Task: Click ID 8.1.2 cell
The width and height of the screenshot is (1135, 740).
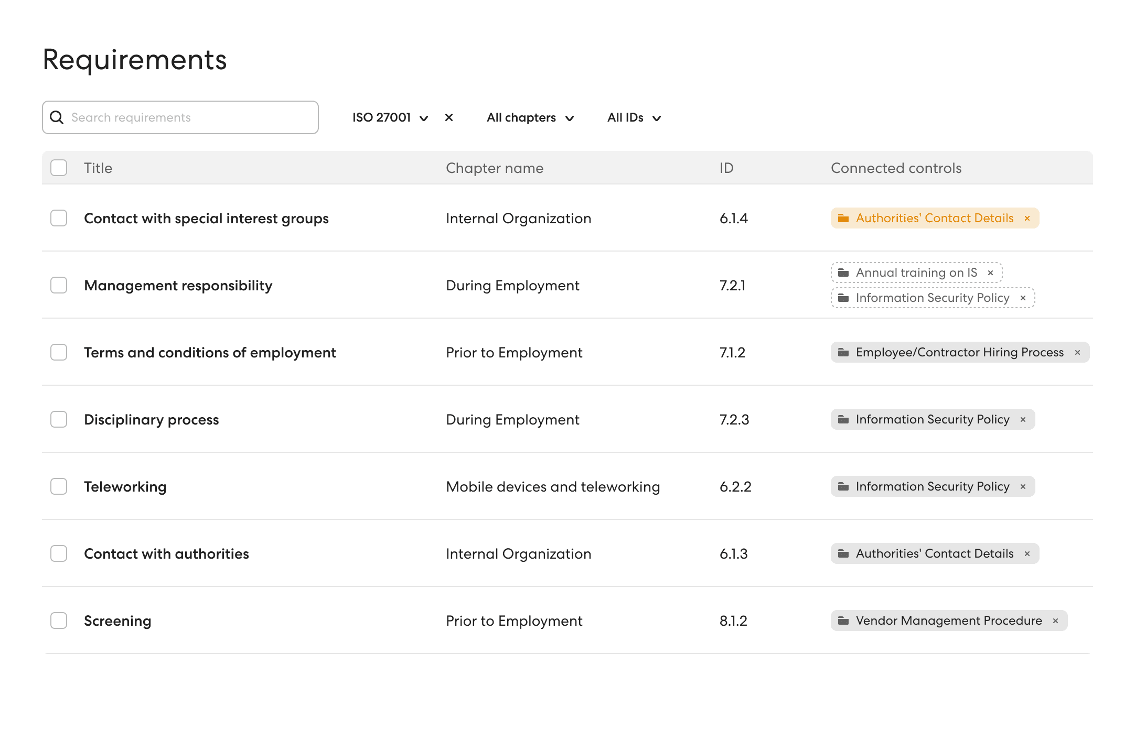Action: tap(733, 621)
